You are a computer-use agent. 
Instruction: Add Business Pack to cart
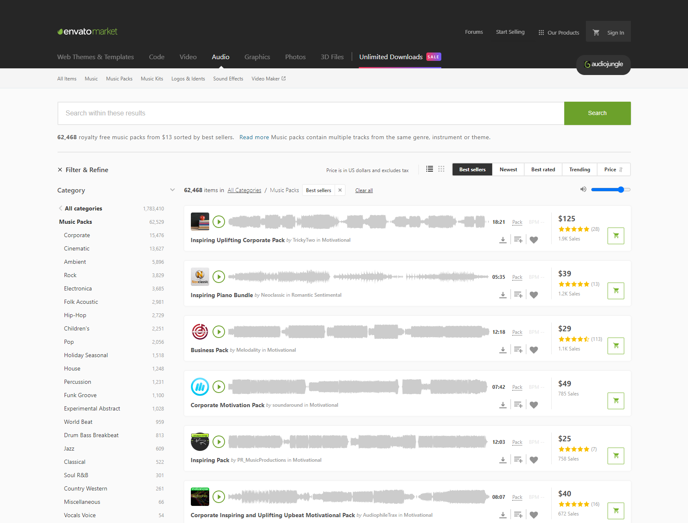(615, 345)
